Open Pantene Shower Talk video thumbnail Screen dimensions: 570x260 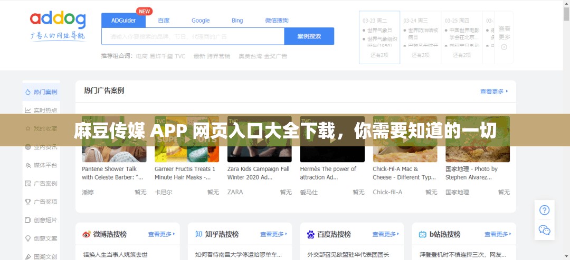coord(114,139)
